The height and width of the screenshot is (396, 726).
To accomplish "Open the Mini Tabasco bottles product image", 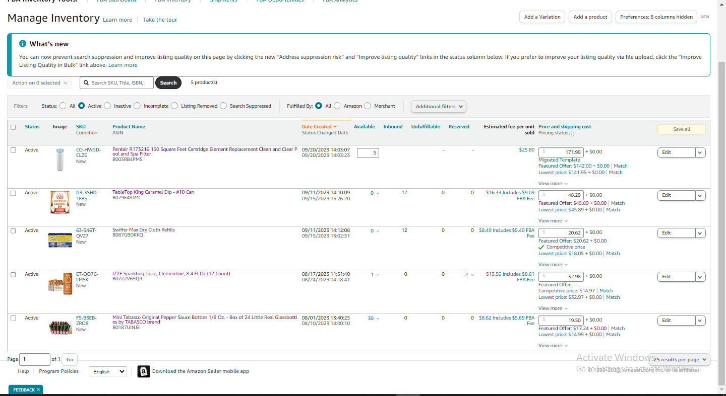I will 60,328.
